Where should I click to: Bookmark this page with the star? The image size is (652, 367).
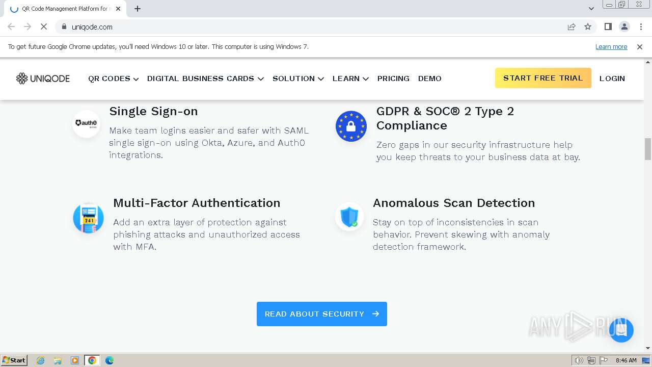(x=588, y=27)
